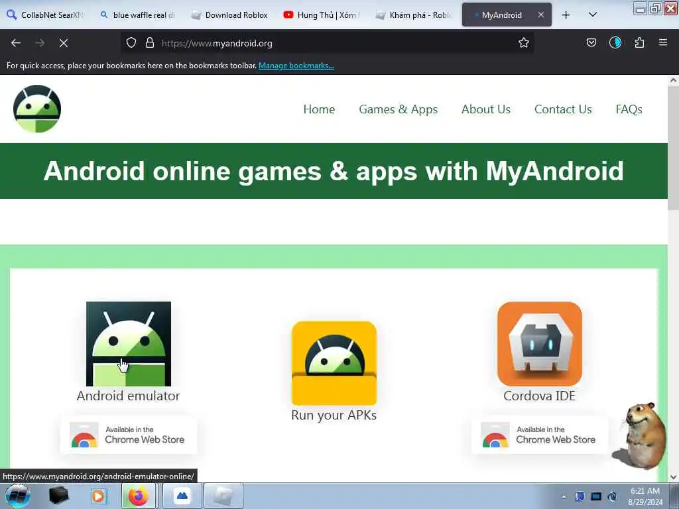Open the Firefox account icon
Viewport: 679px width, 509px height.
pos(615,42)
